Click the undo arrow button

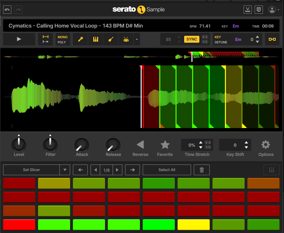click(x=7, y=10)
